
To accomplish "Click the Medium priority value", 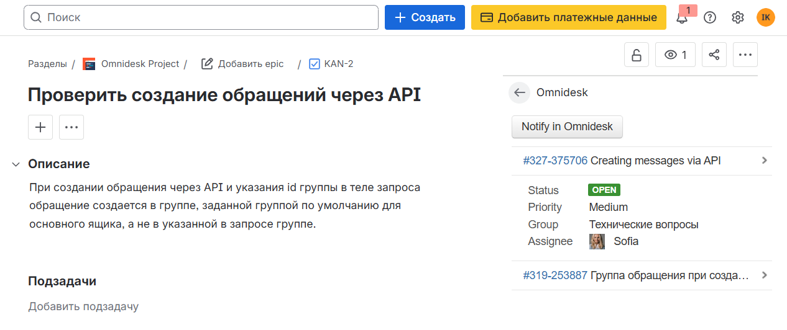I will pos(609,207).
